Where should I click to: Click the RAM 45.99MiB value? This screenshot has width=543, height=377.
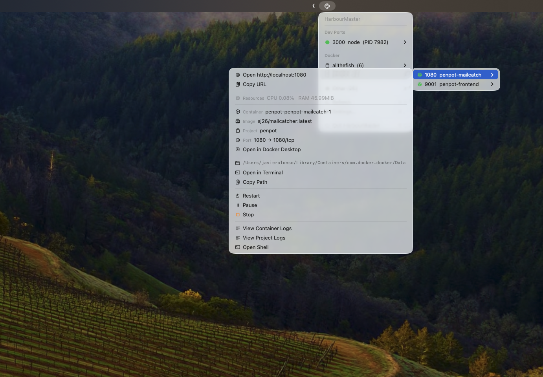pyautogui.click(x=316, y=98)
